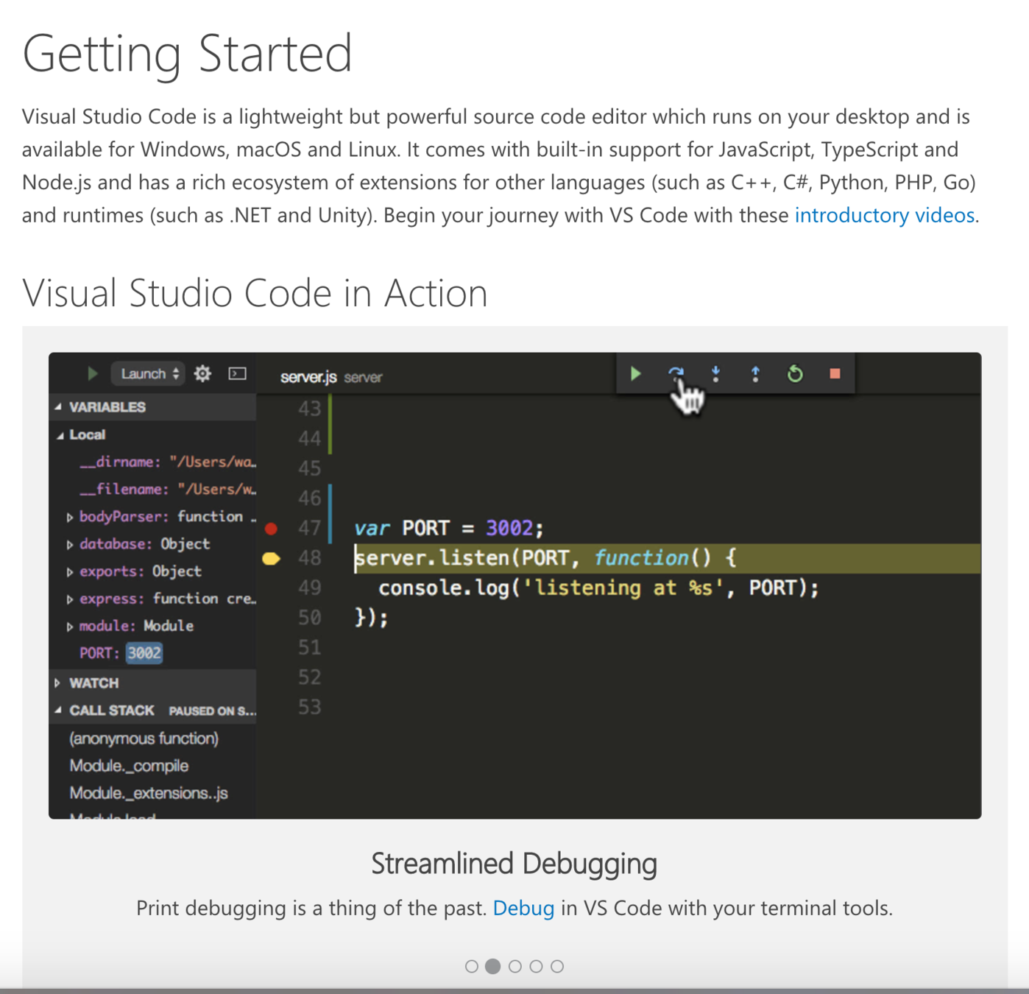Click the highlighted PORT value 3002
1029x994 pixels.
[144, 653]
